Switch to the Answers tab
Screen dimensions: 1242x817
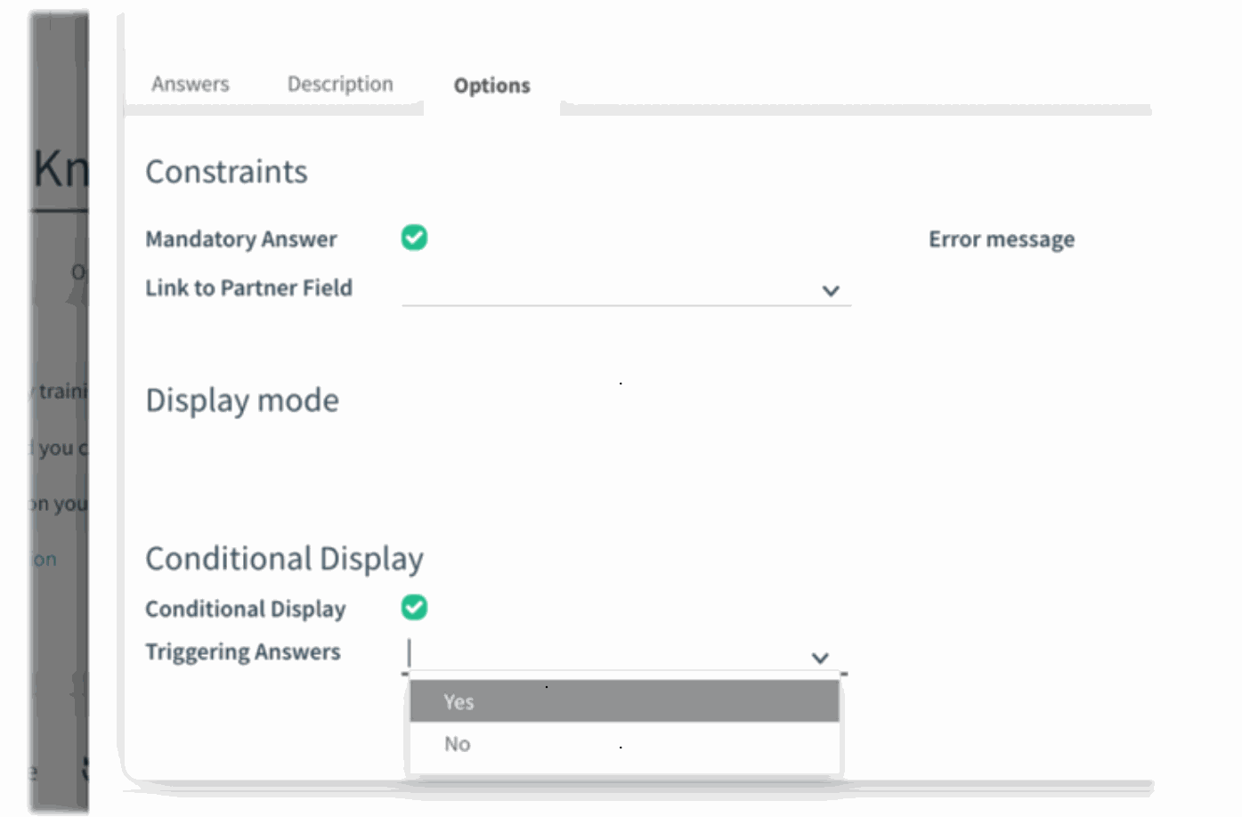pos(190,85)
